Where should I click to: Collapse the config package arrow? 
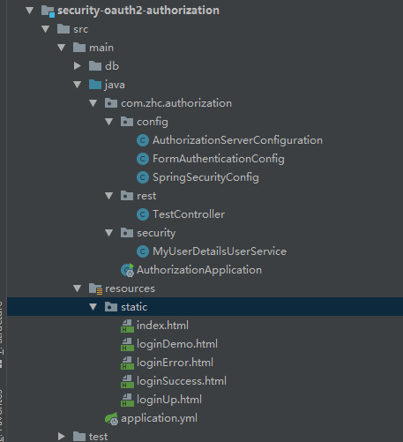tap(109, 122)
